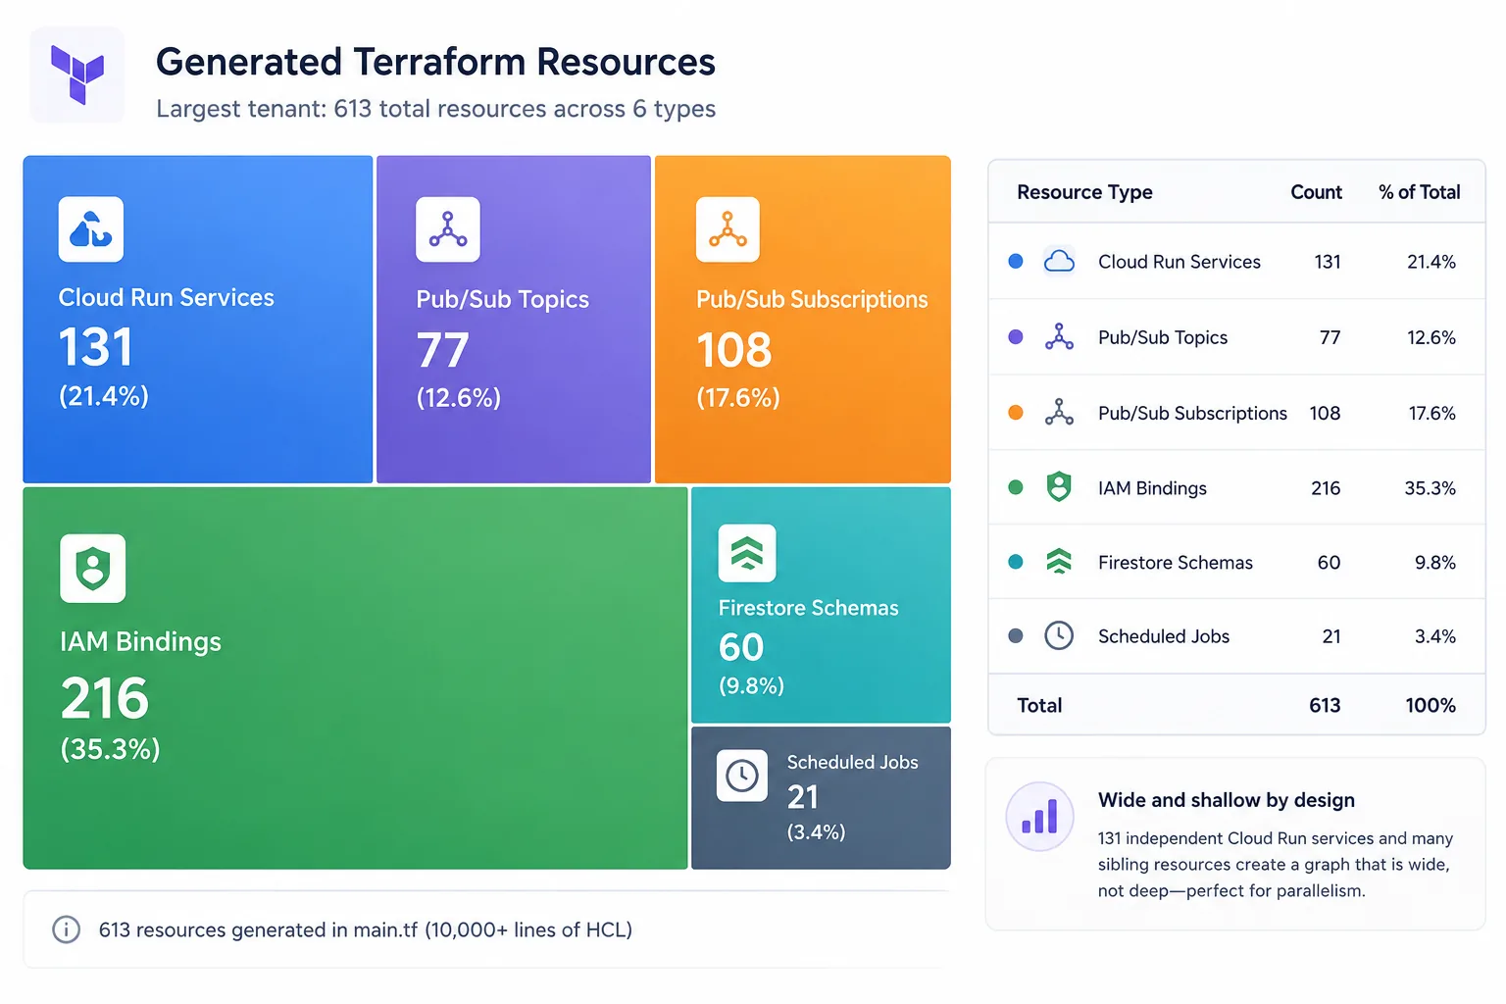Image resolution: width=1506 pixels, height=1004 pixels.
Task: Click the Firestore Schemas tile icon
Action: point(747,553)
